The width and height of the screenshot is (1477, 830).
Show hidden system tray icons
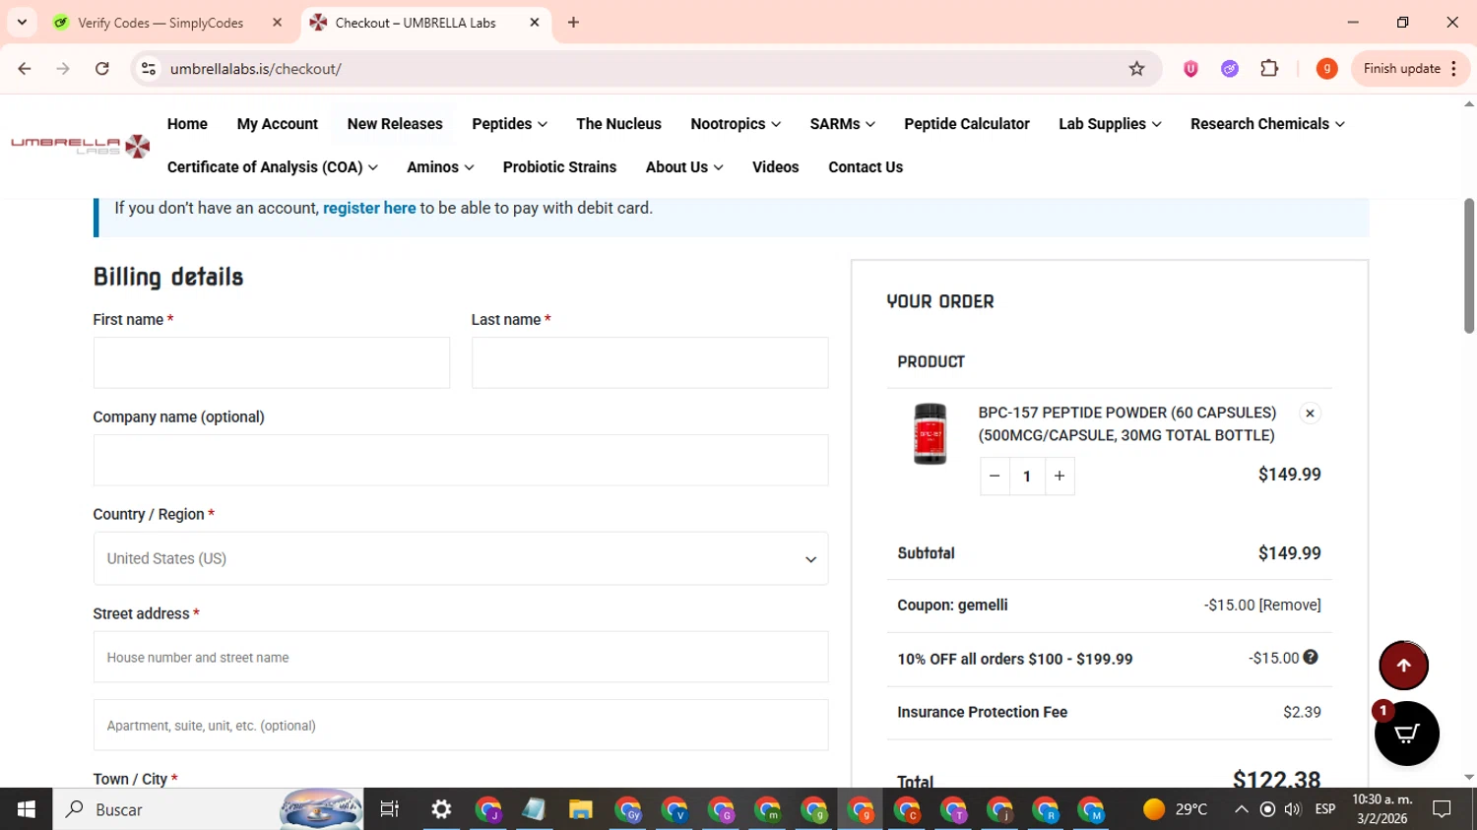pyautogui.click(x=1242, y=809)
